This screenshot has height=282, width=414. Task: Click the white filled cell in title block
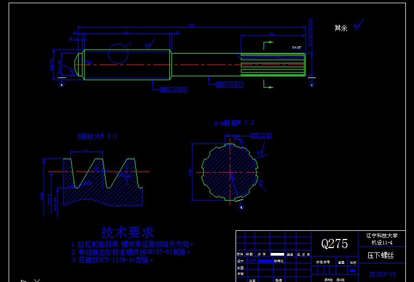click(x=277, y=255)
